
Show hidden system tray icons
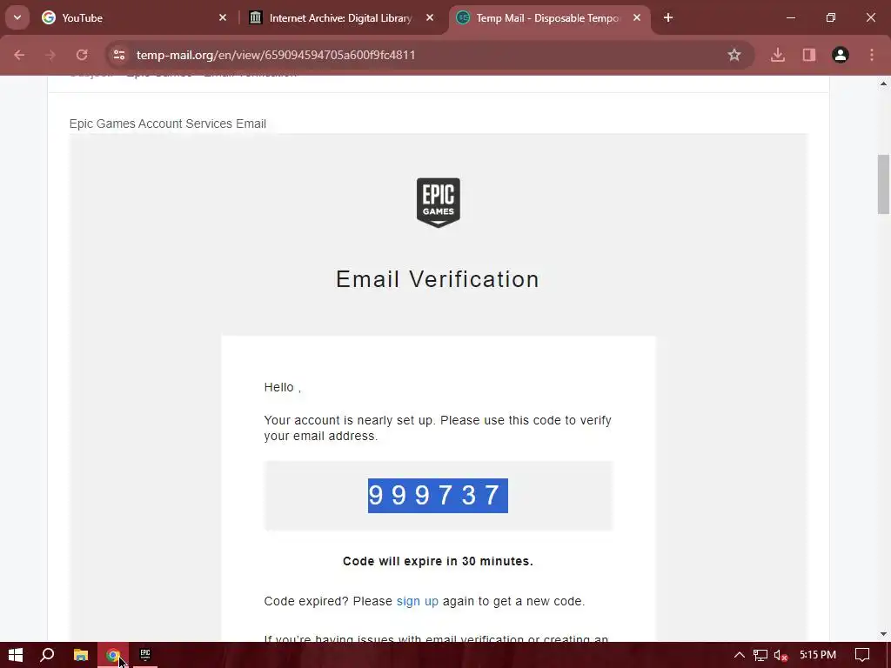(740, 655)
